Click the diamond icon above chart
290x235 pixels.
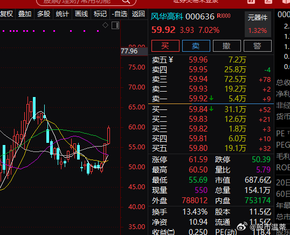click(106, 25)
